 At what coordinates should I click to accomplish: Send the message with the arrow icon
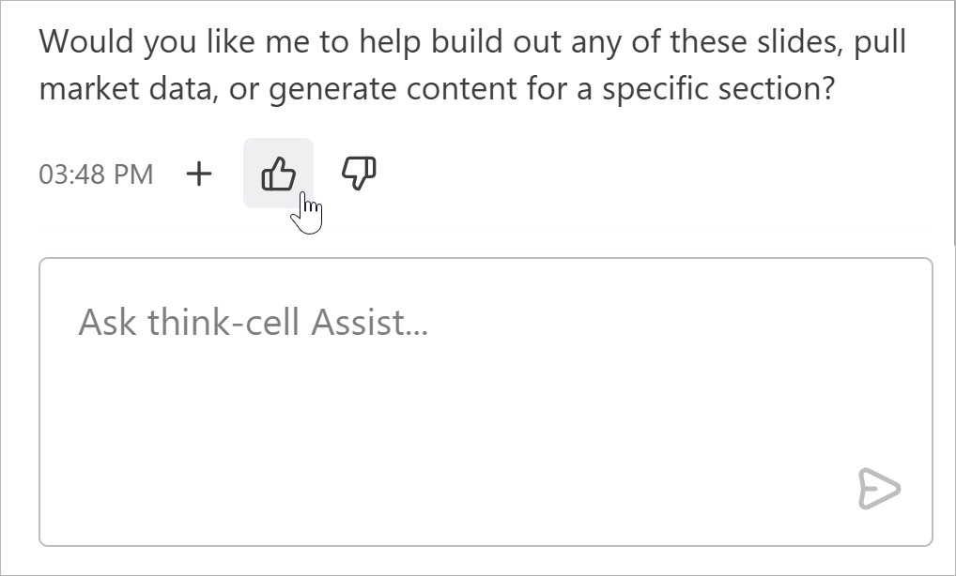click(879, 489)
